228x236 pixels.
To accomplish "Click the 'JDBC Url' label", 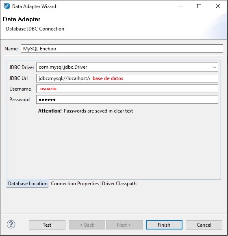I will [18, 78].
